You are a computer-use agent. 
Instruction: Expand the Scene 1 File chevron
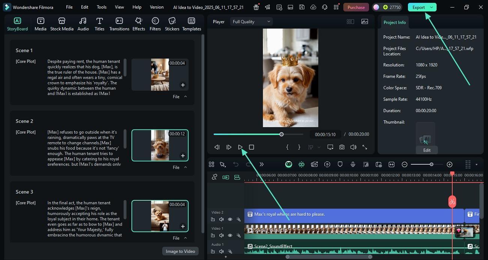point(185,96)
